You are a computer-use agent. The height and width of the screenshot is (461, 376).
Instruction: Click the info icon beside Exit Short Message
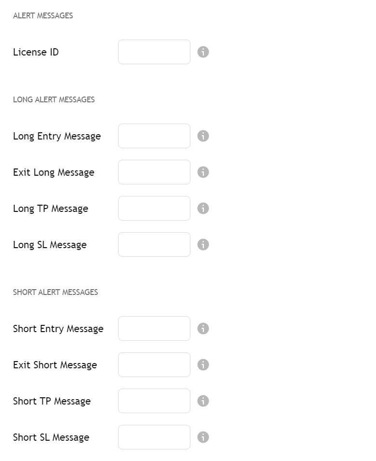tap(203, 364)
